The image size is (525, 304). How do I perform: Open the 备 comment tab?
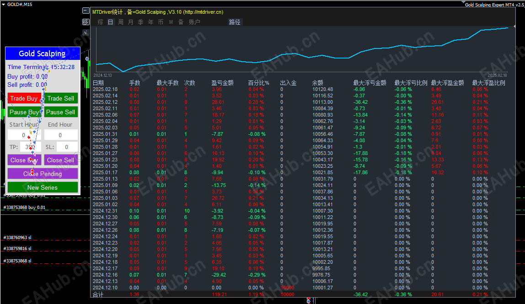pyautogui.click(x=181, y=22)
